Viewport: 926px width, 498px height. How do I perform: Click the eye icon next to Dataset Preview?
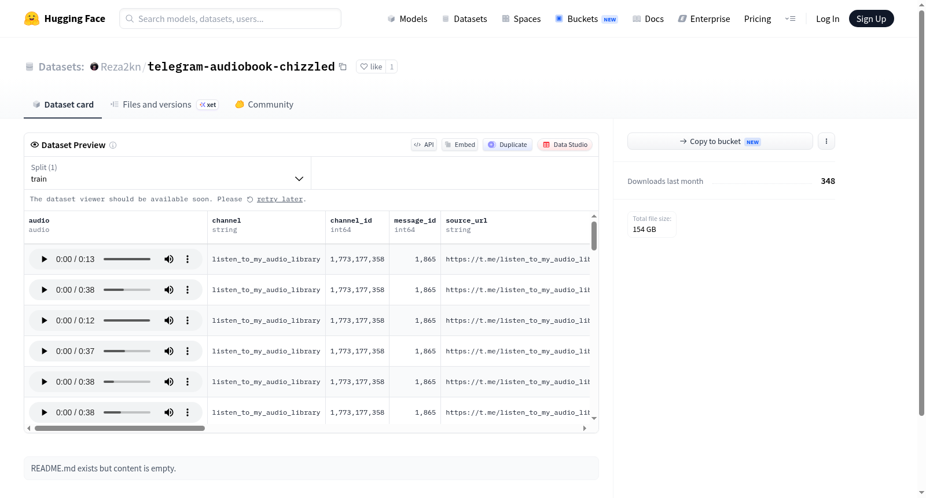(x=35, y=145)
